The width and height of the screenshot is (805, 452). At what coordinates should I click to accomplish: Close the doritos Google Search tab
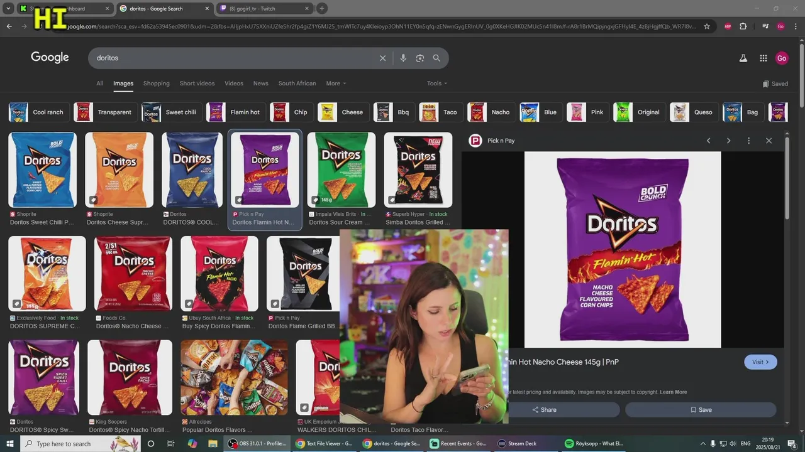pyautogui.click(x=207, y=9)
